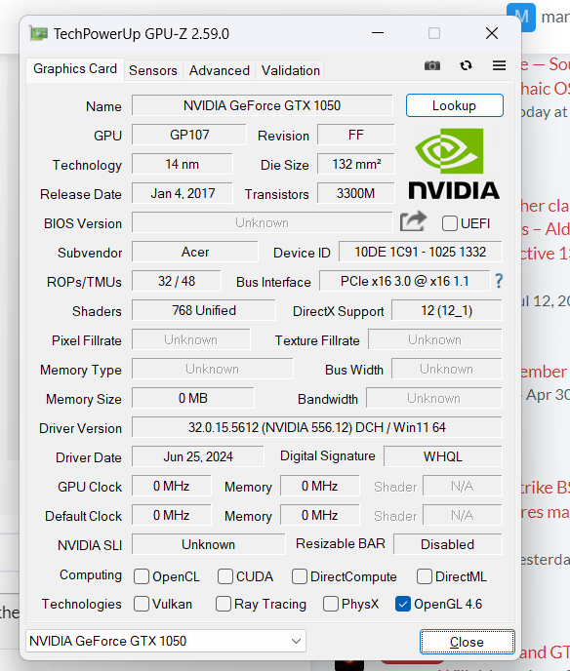Click the Texture Fillrate Unknown field
Screen dimensions: 570x671
coord(434,339)
